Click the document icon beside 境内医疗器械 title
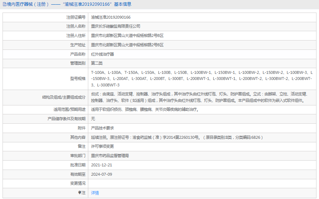Viewport: 319px width, 199px height. coord(4,4)
